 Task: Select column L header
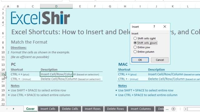pyautogui.click(x=187, y=6)
